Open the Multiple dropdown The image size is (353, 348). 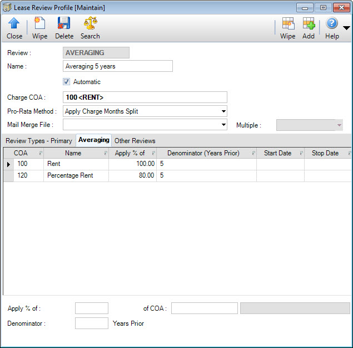point(339,125)
